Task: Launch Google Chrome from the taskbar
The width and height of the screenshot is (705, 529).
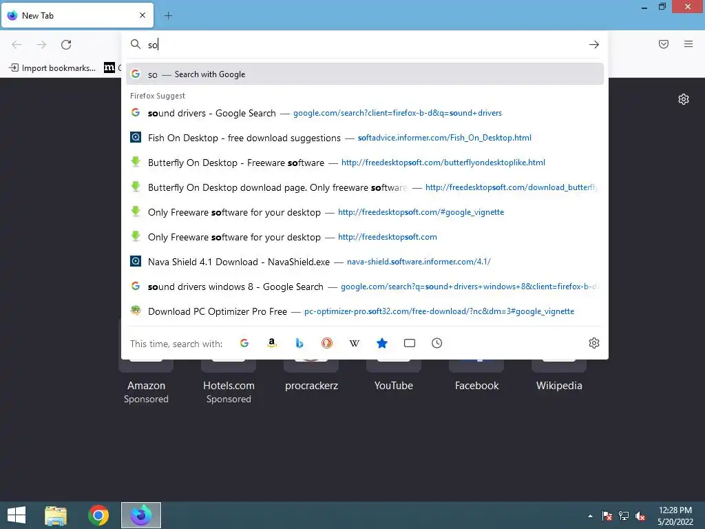Action: pyautogui.click(x=98, y=515)
